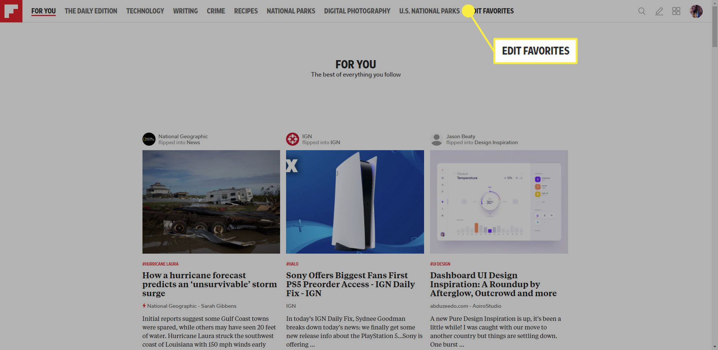Screen dimensions: 718x350
Task: Open the Jason Beaty profile link
Action: point(461,136)
